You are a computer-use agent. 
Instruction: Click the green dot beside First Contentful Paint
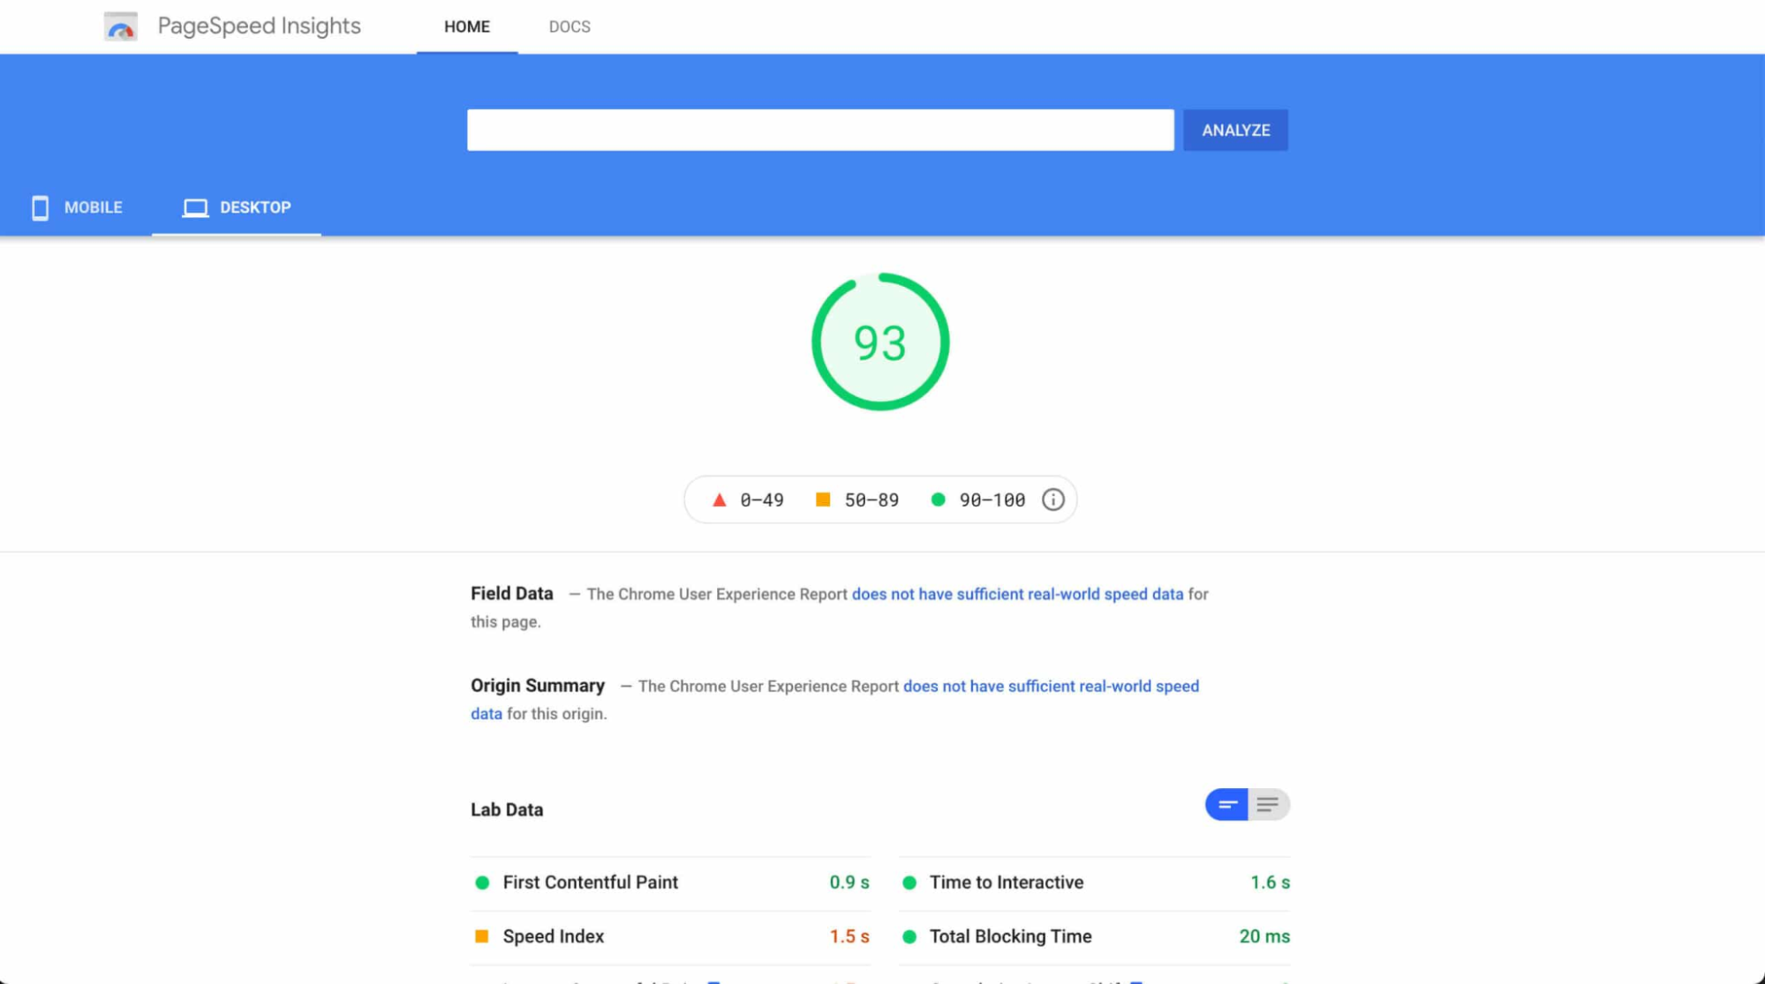click(482, 882)
